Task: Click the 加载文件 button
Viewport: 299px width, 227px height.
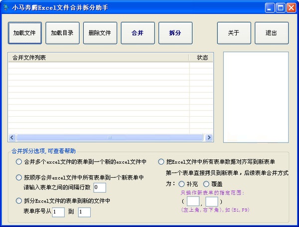Action: click(25, 33)
